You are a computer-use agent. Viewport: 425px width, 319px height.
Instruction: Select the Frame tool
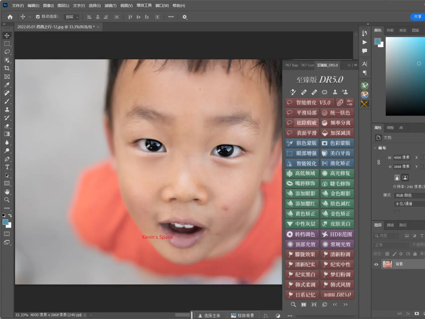pyautogui.click(x=7, y=77)
